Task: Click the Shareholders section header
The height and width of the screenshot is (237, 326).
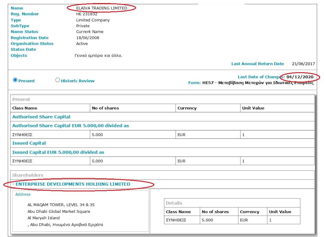Action: (x=28, y=175)
